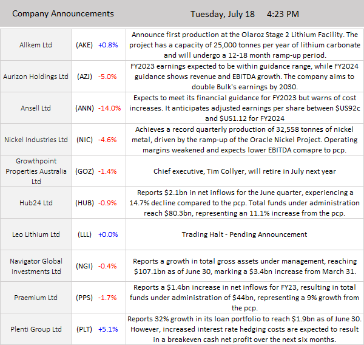Open Navigator Global Investments Ltd name
Viewport: 364px width, 345px height.
[35, 266]
